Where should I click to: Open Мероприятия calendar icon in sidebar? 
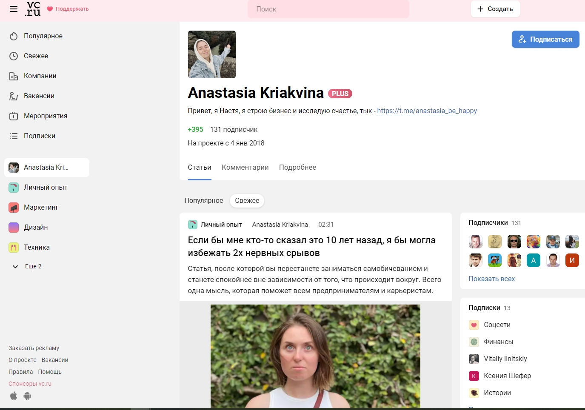pos(14,116)
